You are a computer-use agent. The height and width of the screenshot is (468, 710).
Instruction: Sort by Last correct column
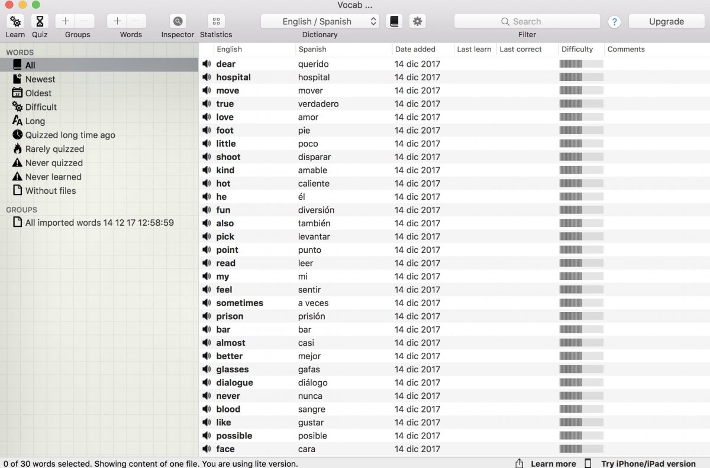(x=527, y=49)
